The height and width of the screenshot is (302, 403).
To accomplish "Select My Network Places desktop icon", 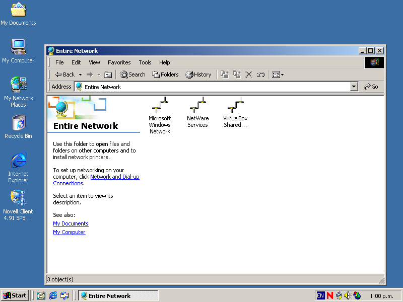I will 19,92.
